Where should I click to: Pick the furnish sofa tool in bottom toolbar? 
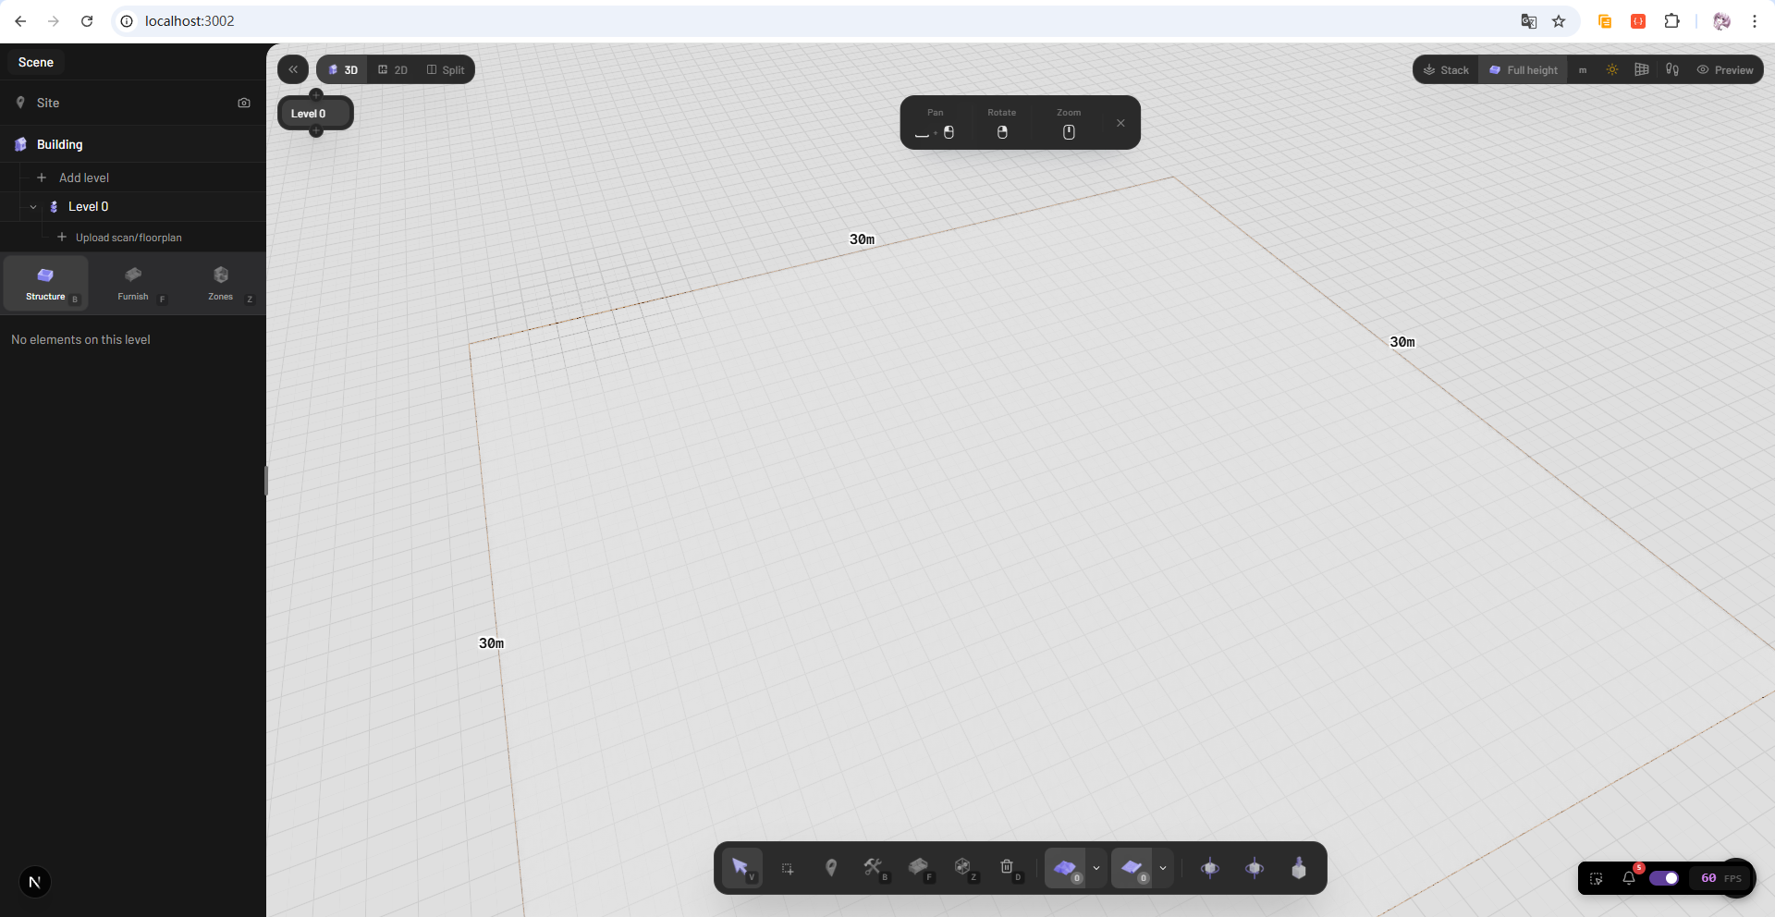click(x=918, y=867)
